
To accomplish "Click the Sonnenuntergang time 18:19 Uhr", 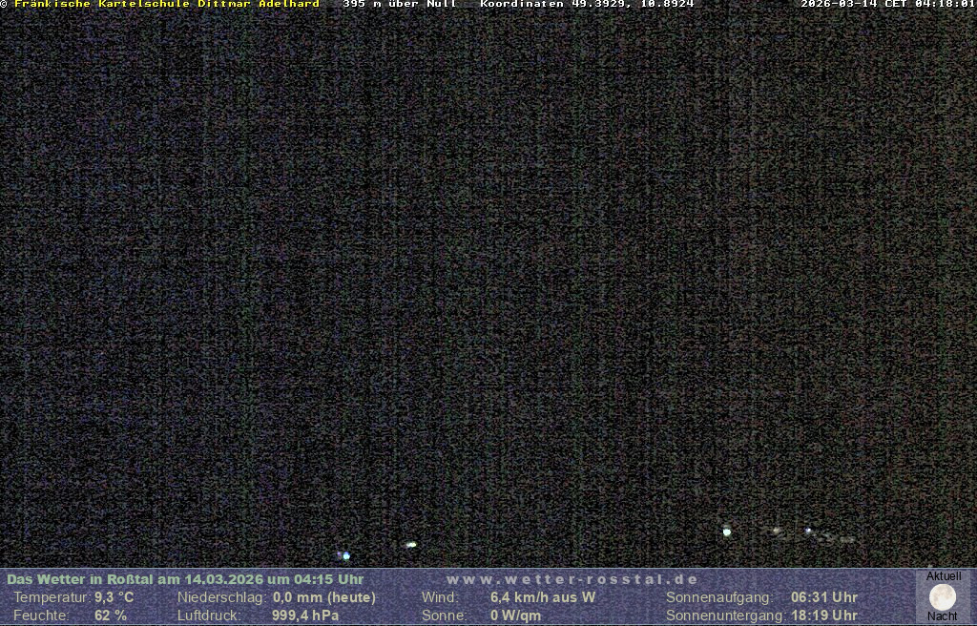I will [x=824, y=616].
